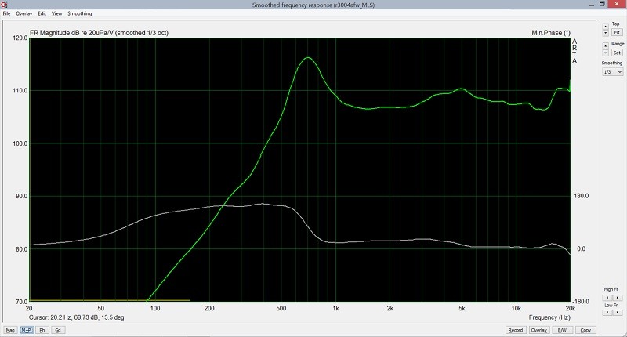Open the View menu
This screenshot has width=627, height=337.
click(56, 13)
